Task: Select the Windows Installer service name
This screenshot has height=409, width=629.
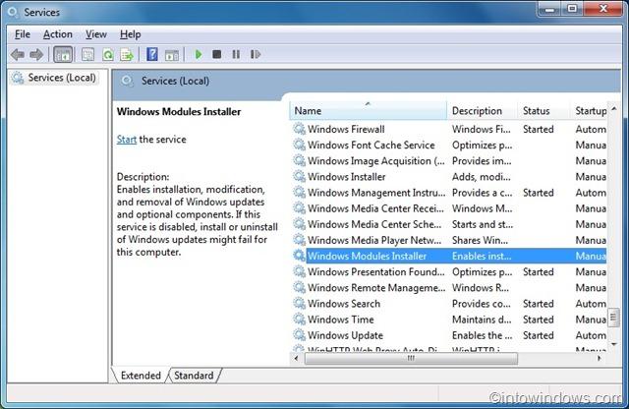Action: pos(347,177)
